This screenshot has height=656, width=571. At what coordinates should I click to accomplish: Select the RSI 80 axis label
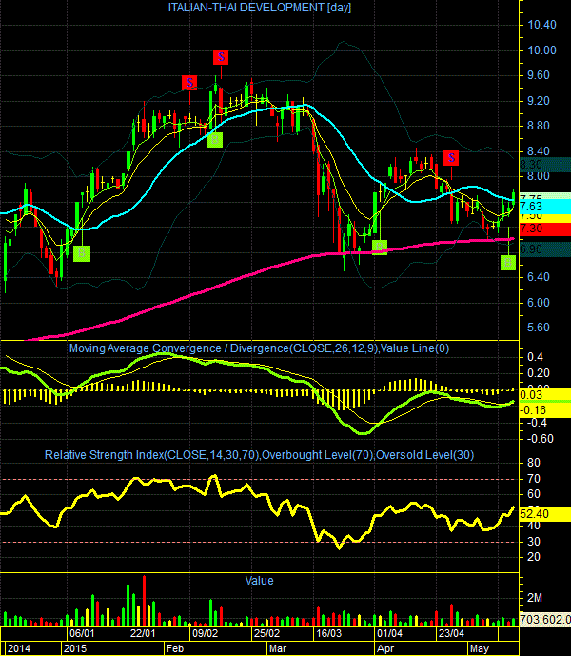pyautogui.click(x=534, y=463)
